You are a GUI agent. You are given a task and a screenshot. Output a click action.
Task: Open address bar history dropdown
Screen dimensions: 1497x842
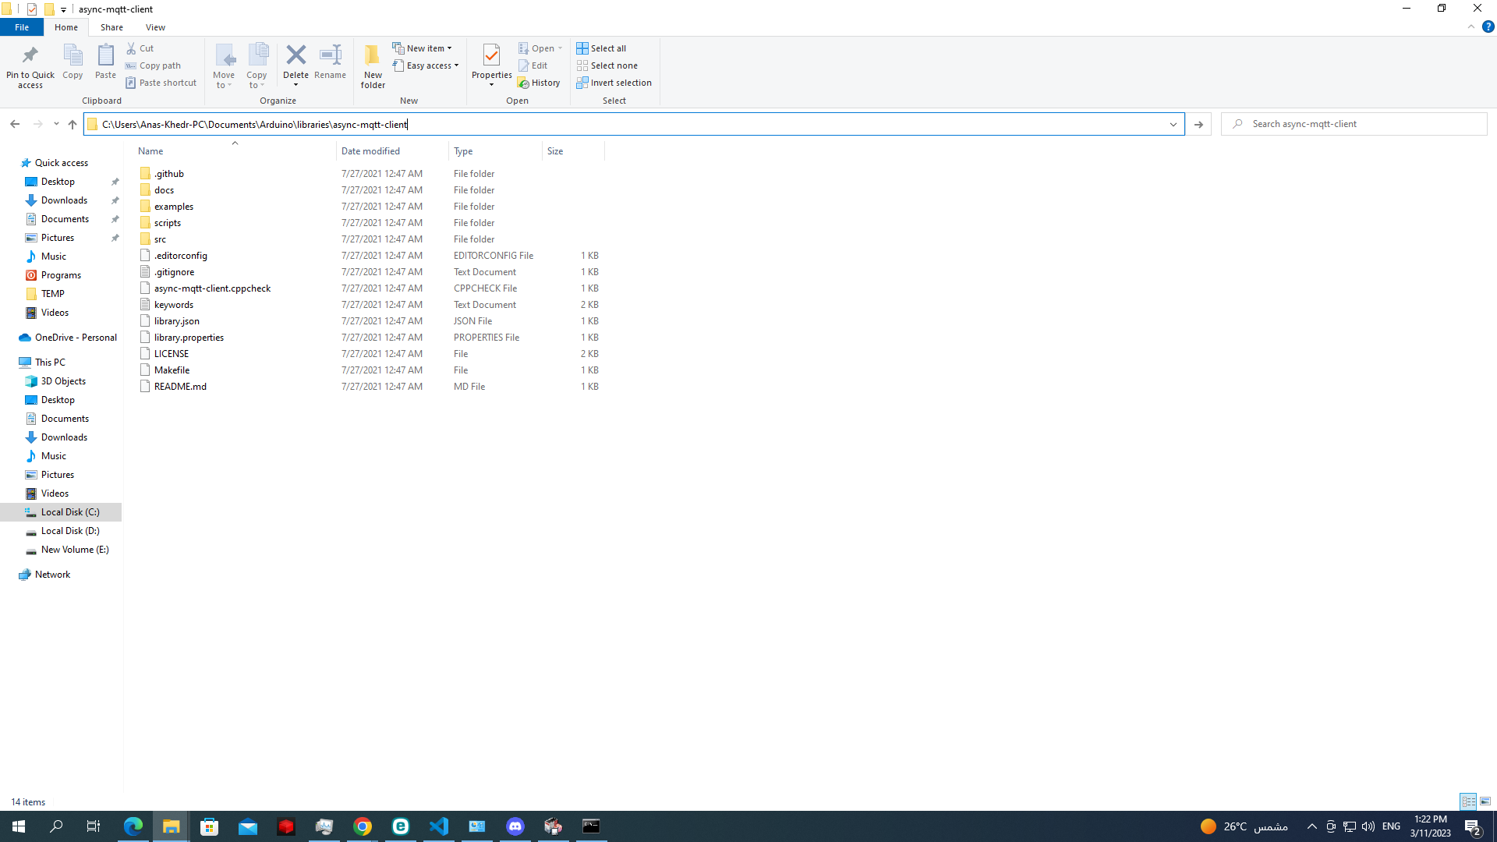[x=1173, y=124]
